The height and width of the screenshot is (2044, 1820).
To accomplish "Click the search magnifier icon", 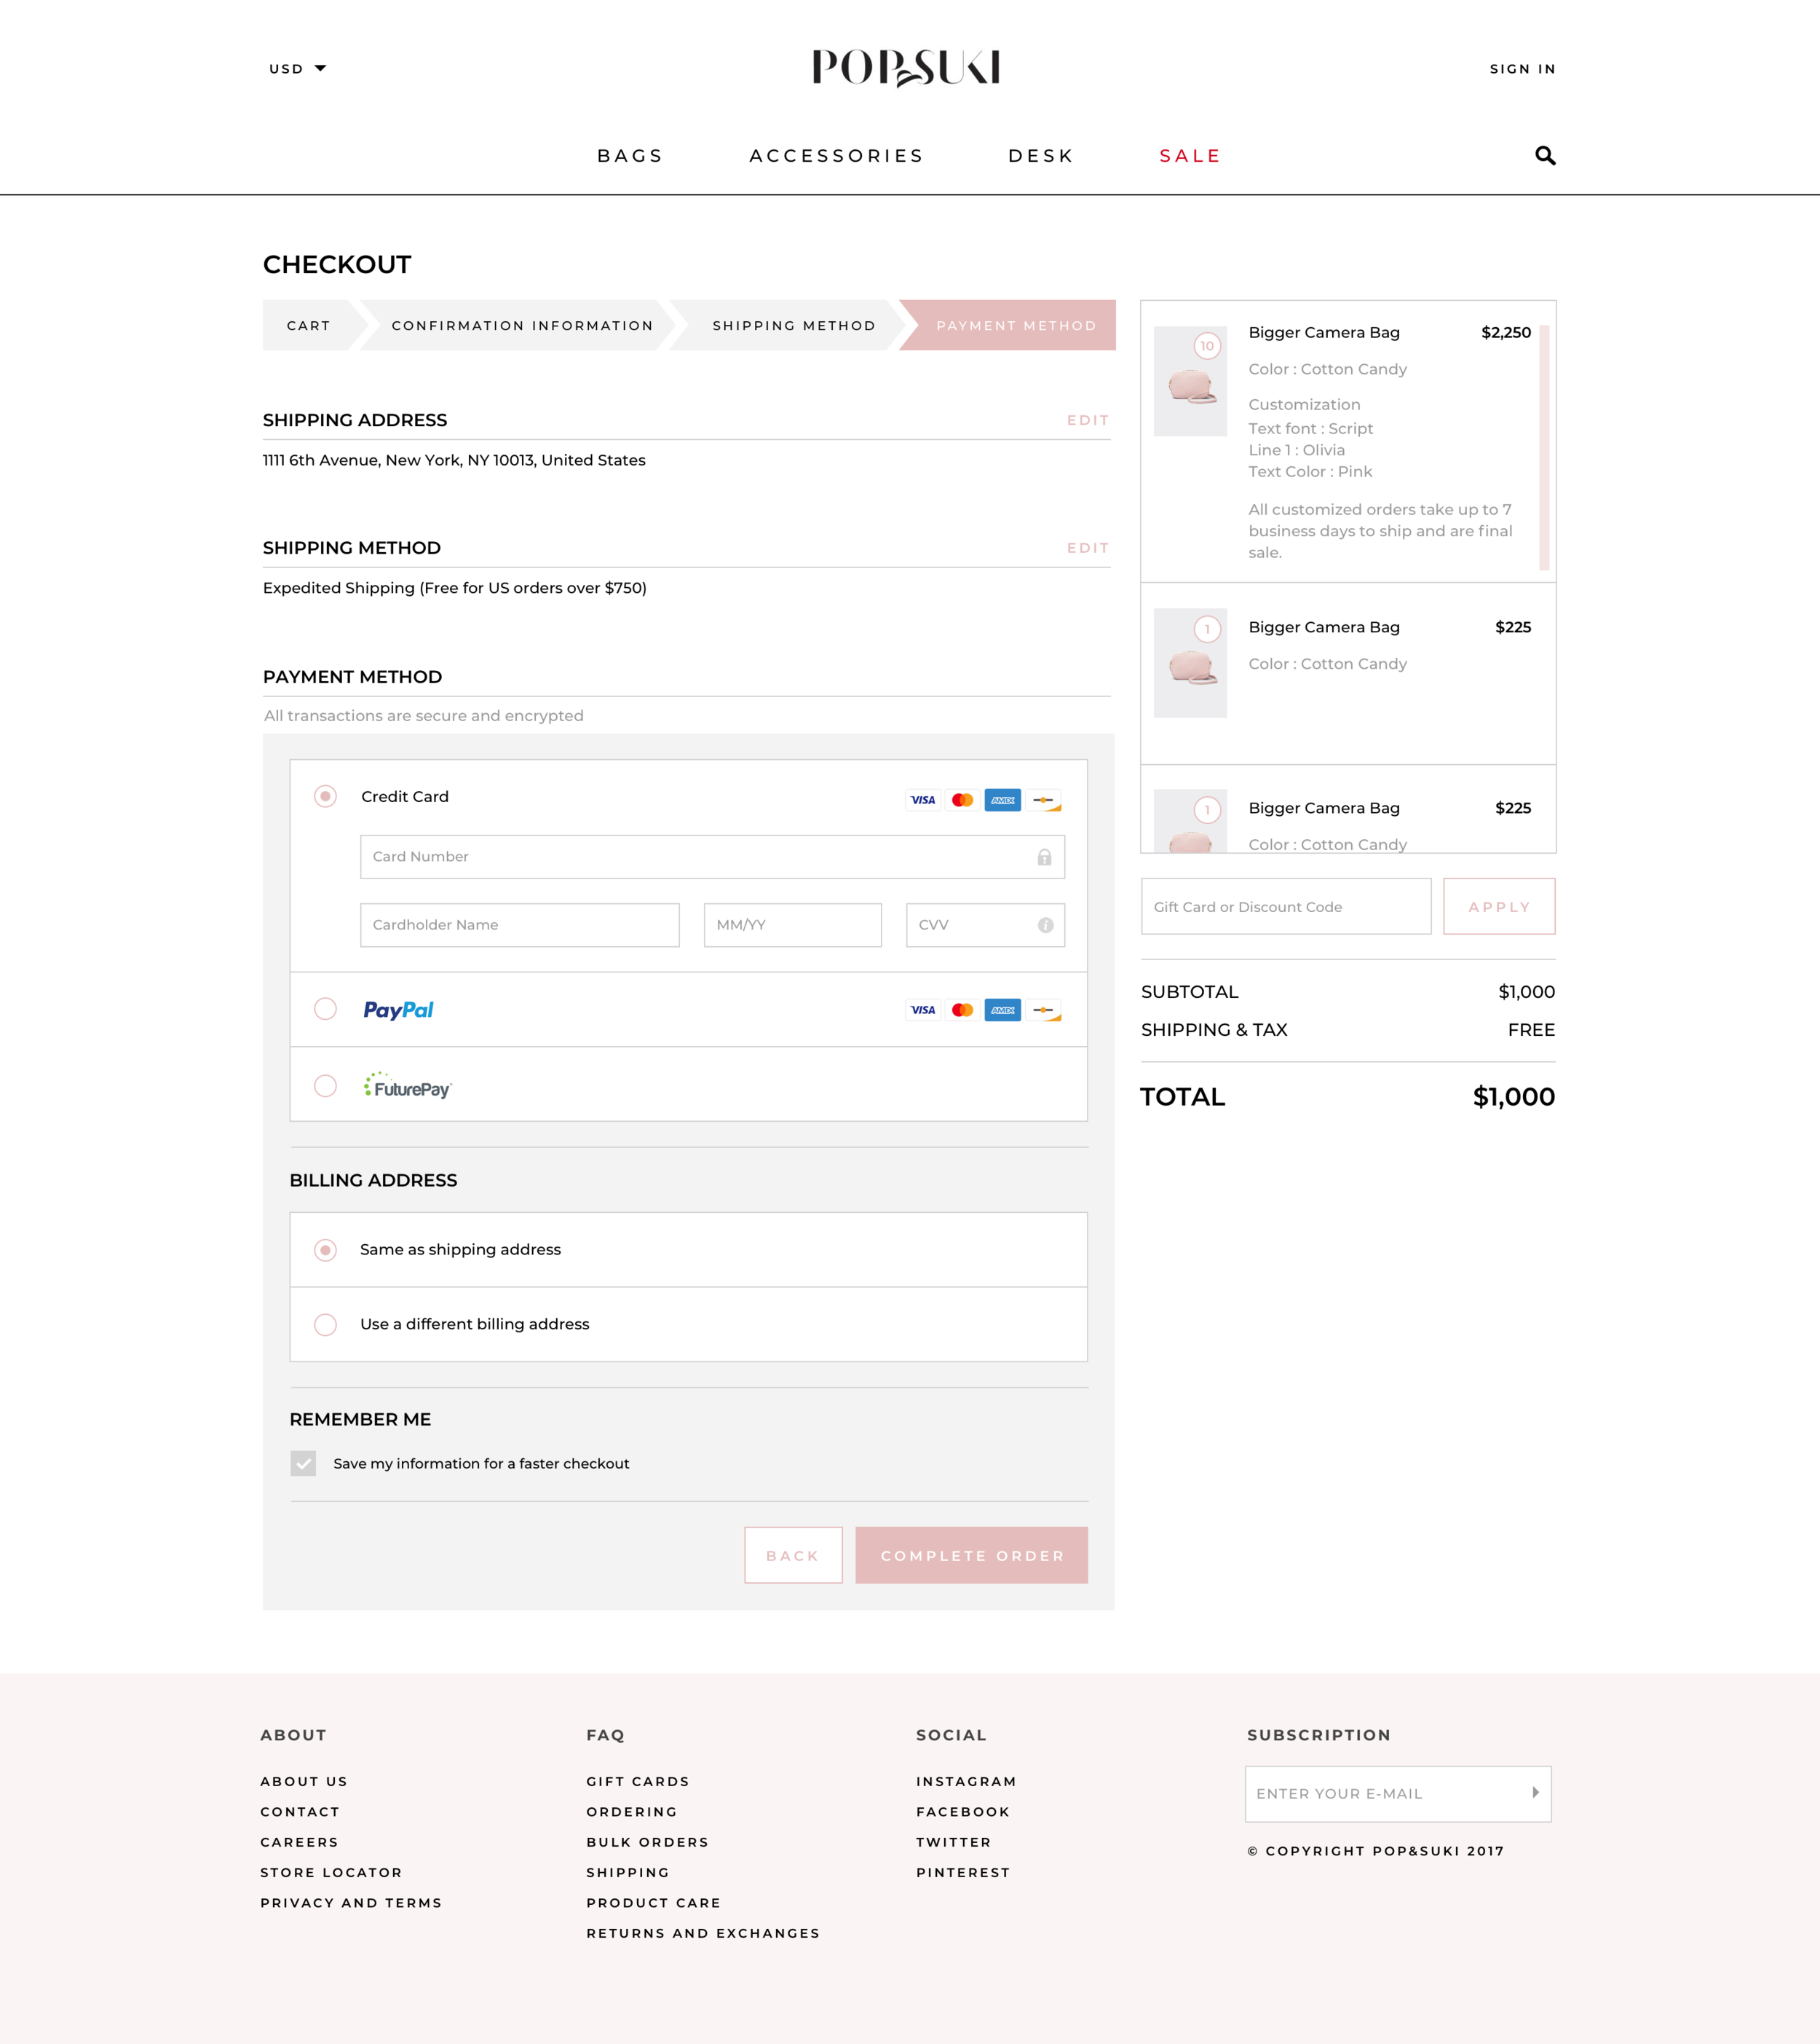I will click(1544, 155).
